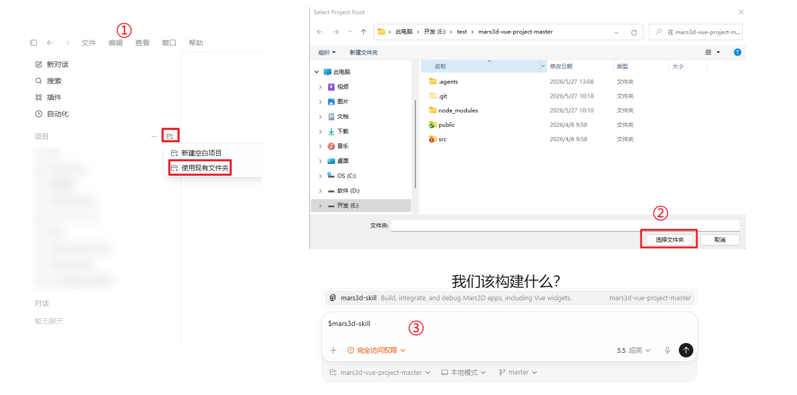Select 下载 in the navigation tree
This screenshot has height=395, width=797.
pyautogui.click(x=343, y=131)
